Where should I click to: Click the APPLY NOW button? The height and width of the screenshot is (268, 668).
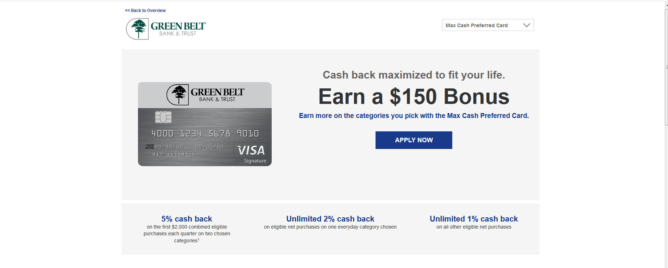[x=414, y=140]
